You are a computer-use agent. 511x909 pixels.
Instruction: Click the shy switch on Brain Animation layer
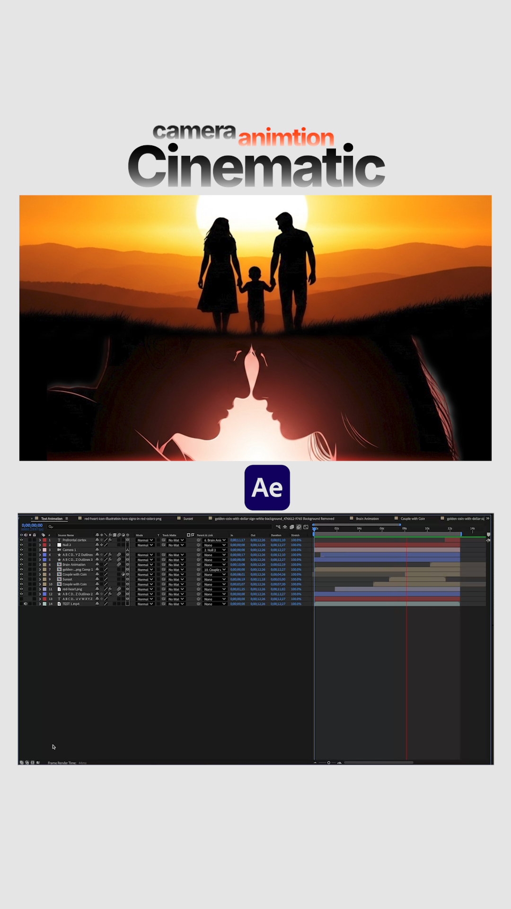pos(97,564)
